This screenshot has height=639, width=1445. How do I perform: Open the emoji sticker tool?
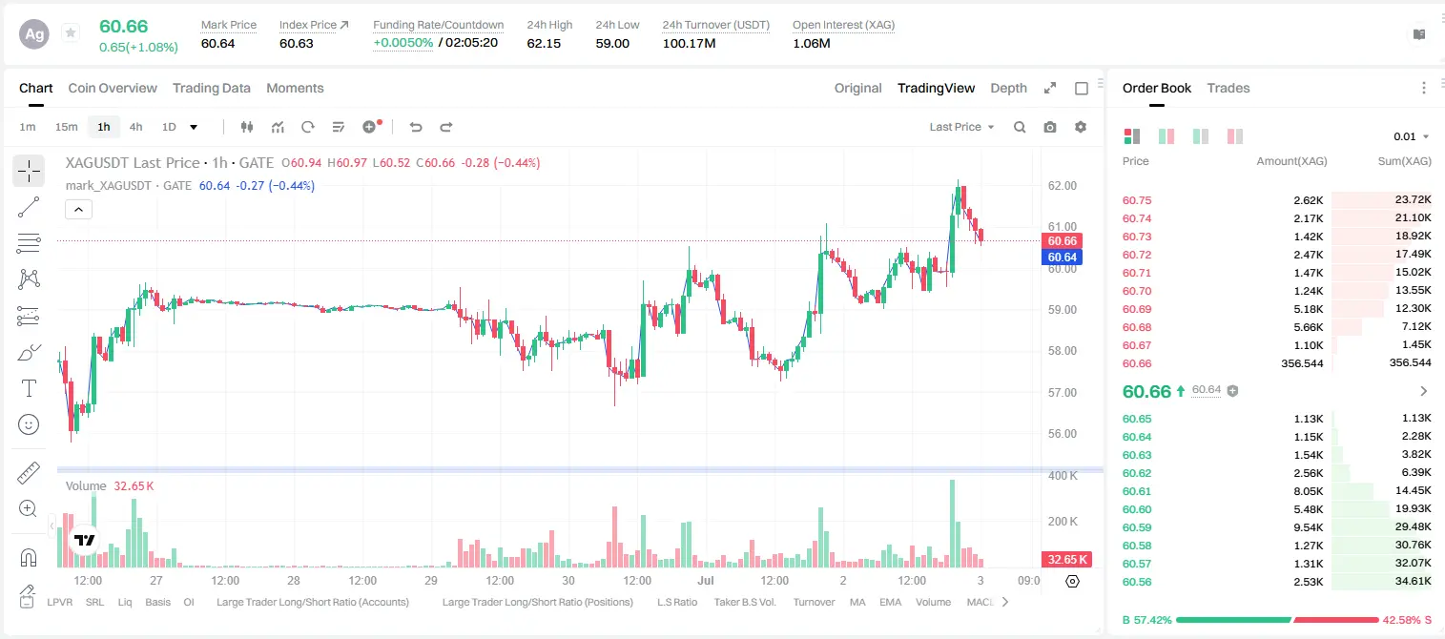[x=29, y=424]
